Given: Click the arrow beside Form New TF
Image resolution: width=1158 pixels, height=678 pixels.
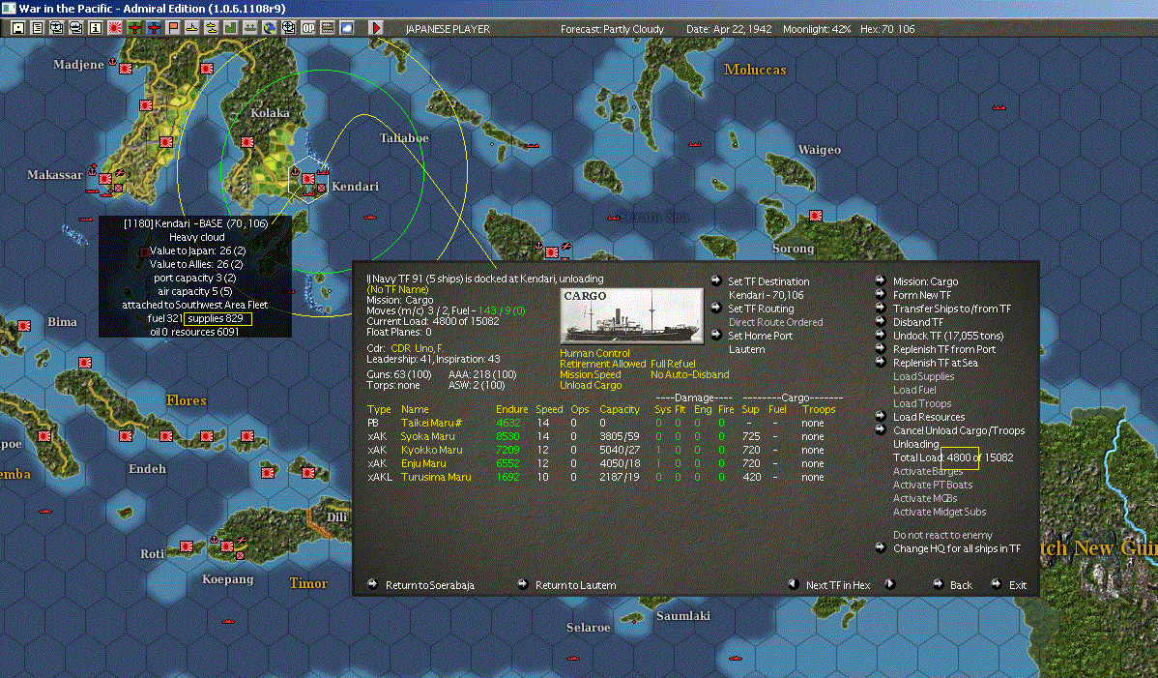Looking at the screenshot, I should click(x=881, y=294).
